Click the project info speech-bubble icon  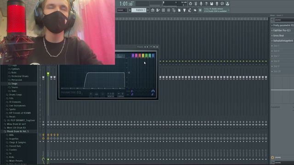[x=222, y=4]
